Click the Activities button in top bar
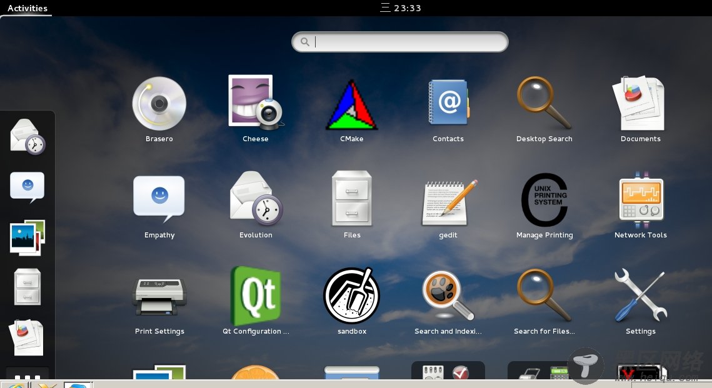This screenshot has height=388, width=712. 28,8
